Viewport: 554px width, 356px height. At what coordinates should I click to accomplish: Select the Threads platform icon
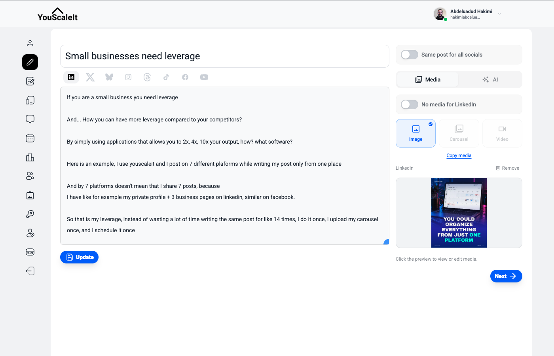click(x=147, y=77)
